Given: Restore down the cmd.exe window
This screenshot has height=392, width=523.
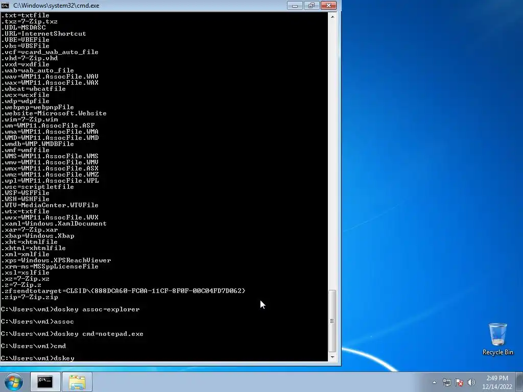Looking at the screenshot, I should (x=311, y=5).
